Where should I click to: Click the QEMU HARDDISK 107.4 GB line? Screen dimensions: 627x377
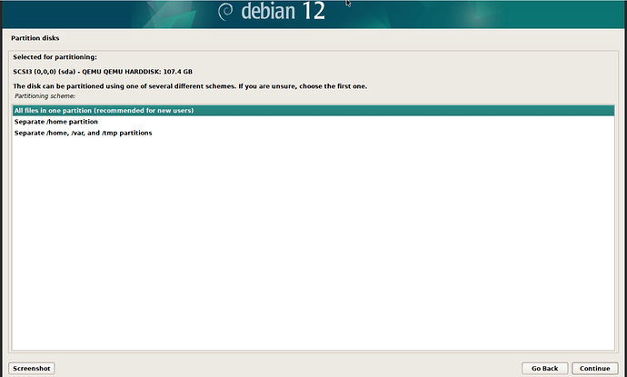(x=103, y=72)
